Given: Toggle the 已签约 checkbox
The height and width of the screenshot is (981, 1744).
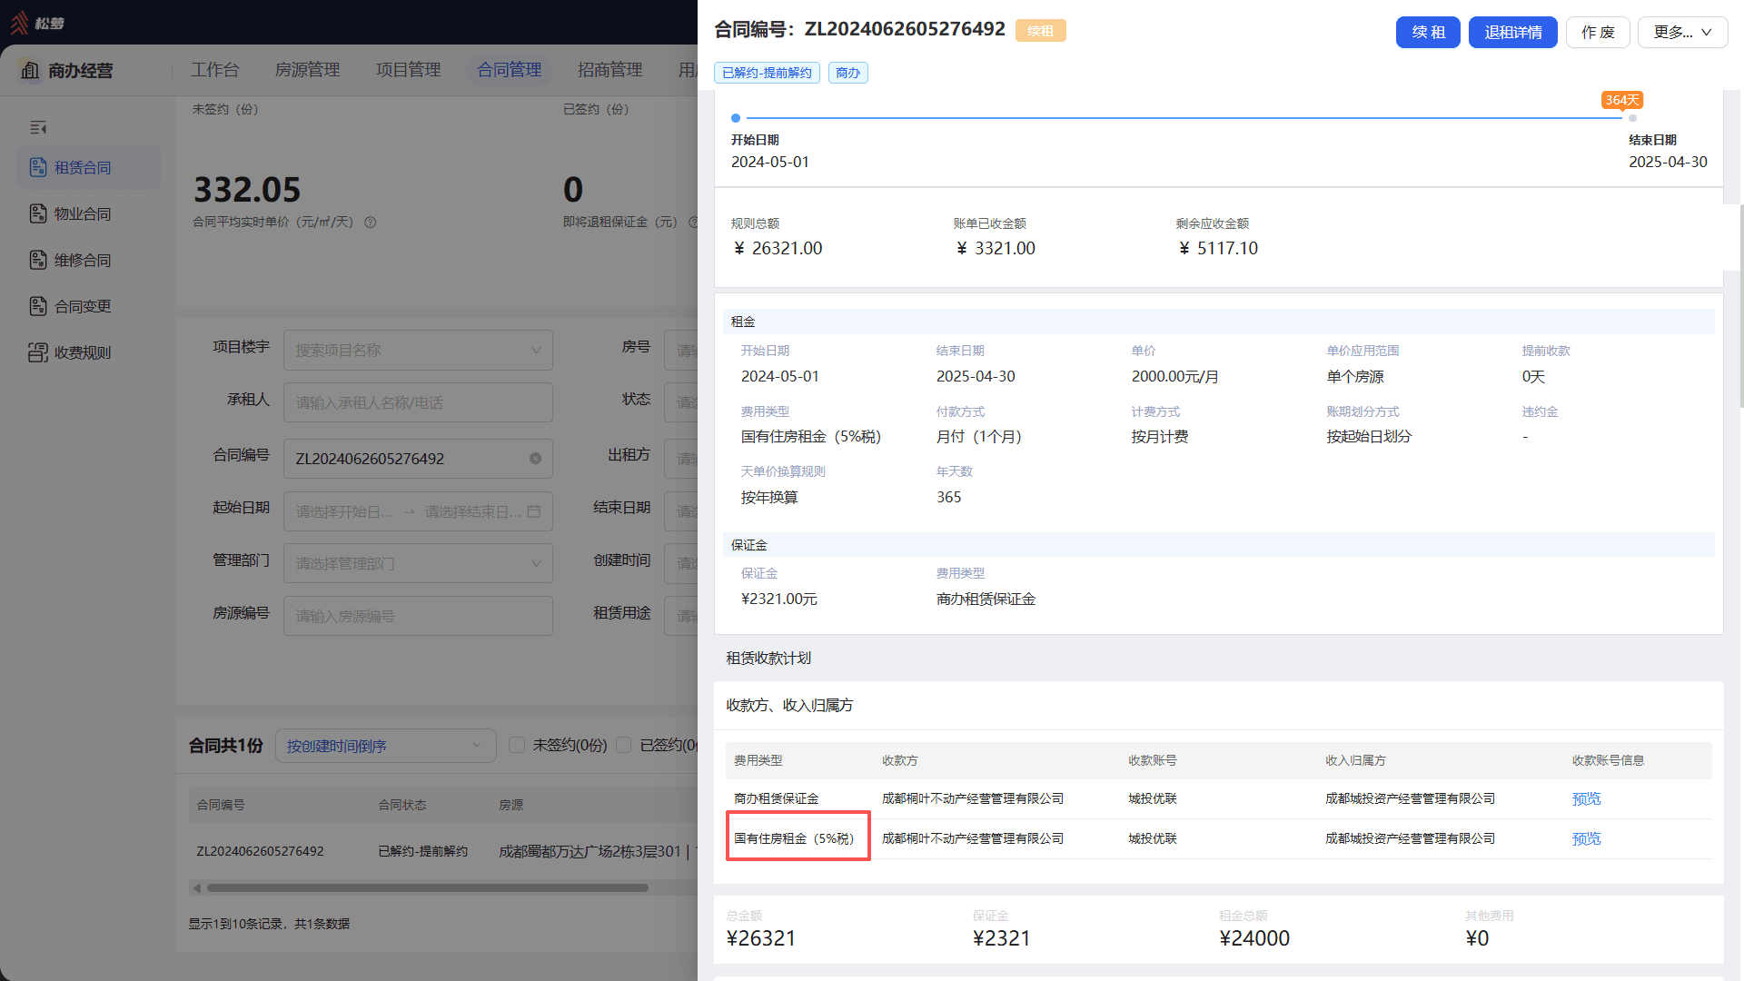Looking at the screenshot, I should point(623,745).
